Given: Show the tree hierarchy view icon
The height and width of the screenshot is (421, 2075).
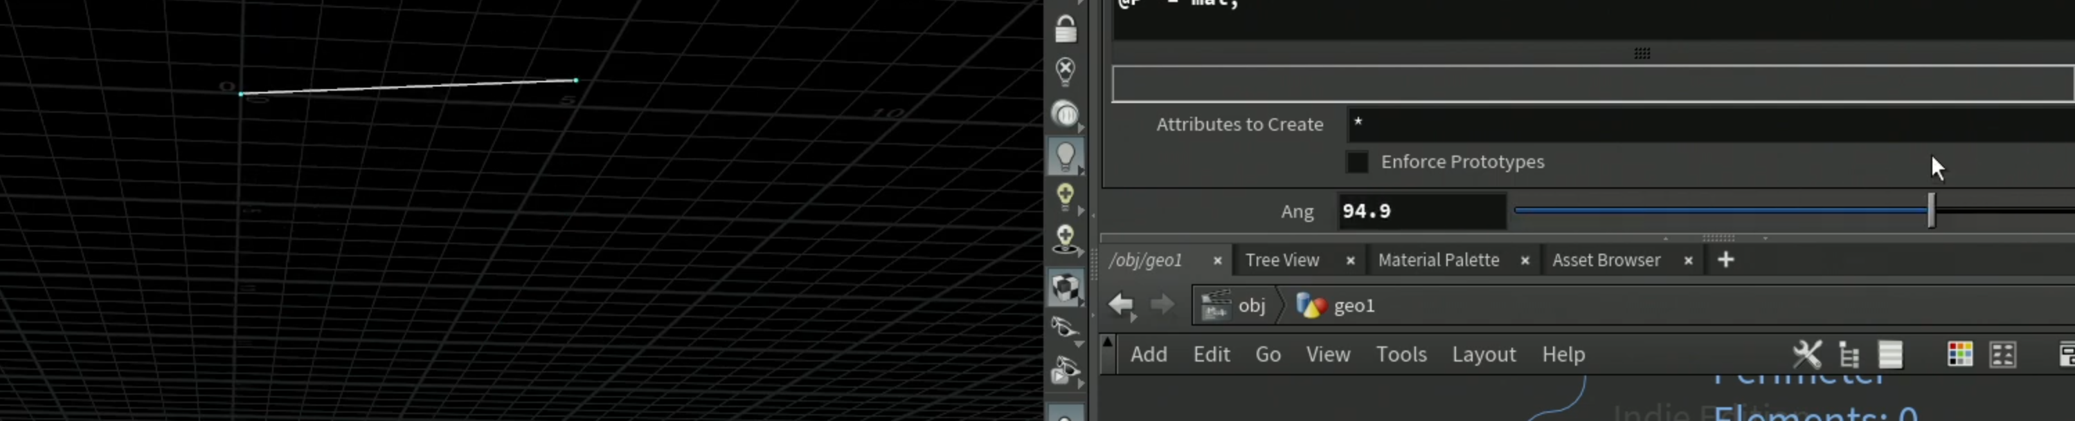Looking at the screenshot, I should (1849, 354).
